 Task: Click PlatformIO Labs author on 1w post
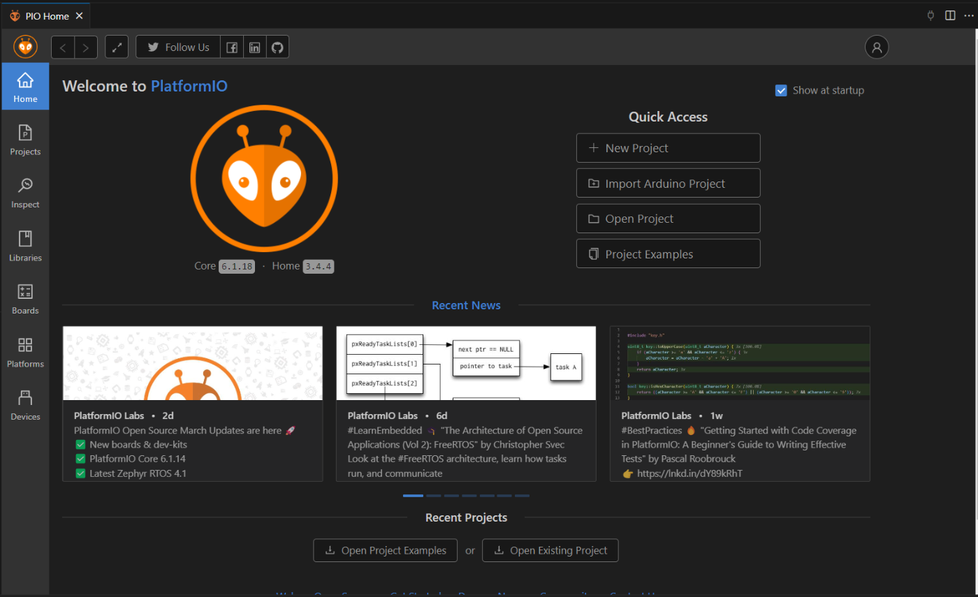pos(656,415)
